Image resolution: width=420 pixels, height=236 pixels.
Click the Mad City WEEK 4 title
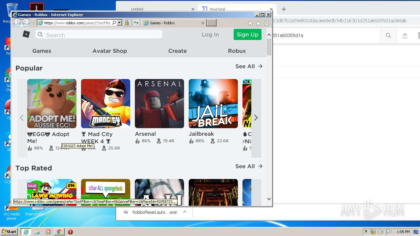tap(97, 137)
